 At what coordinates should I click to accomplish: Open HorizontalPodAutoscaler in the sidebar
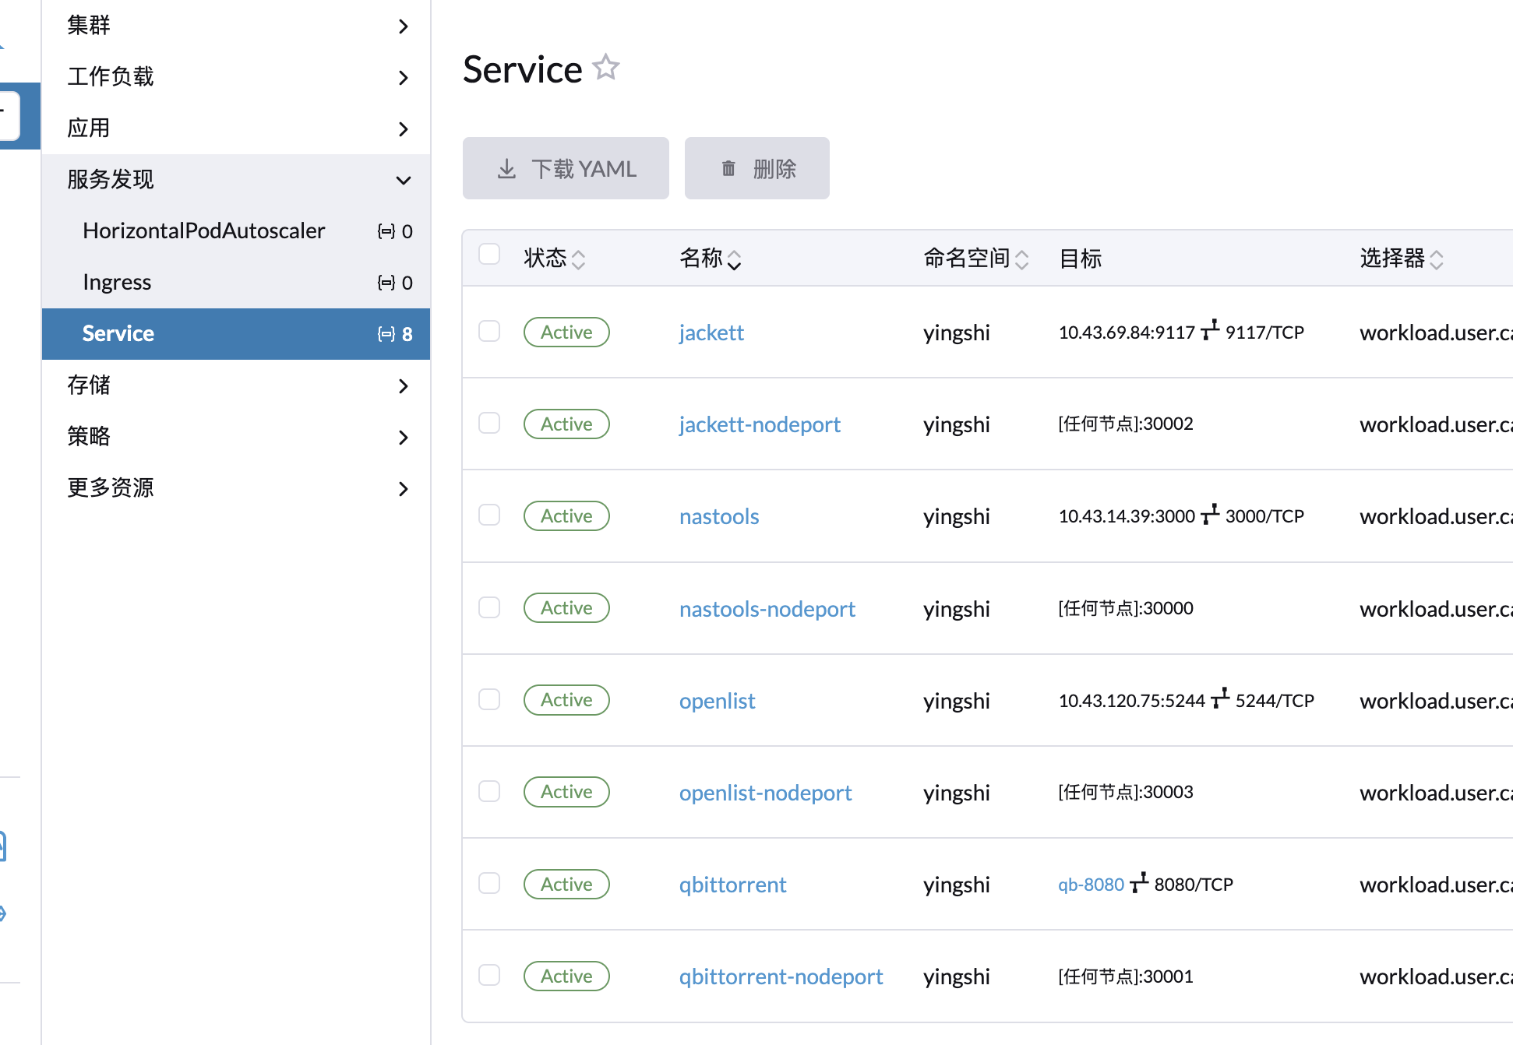203,230
